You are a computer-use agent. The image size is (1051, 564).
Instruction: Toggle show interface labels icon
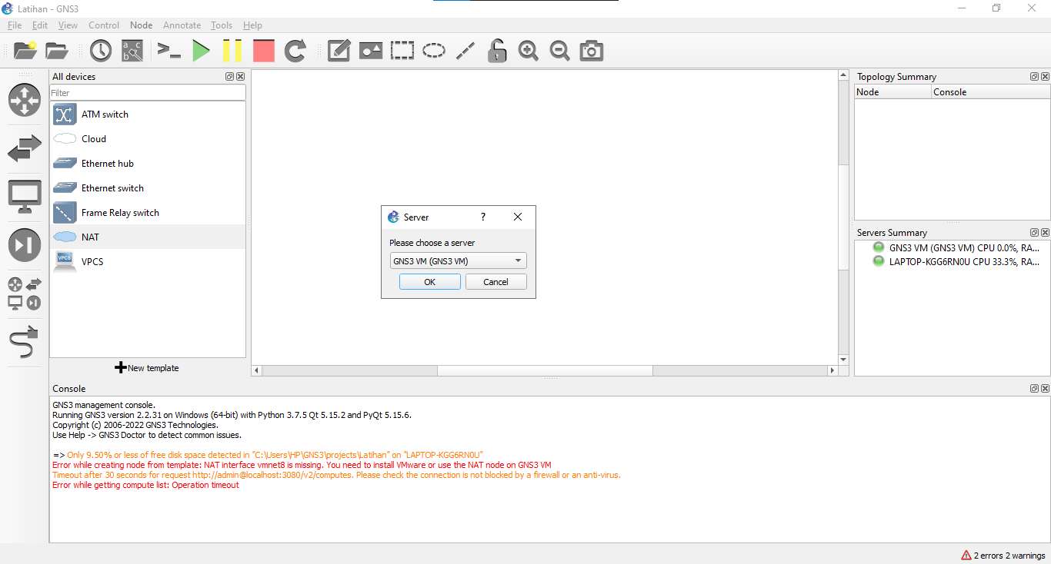(132, 51)
